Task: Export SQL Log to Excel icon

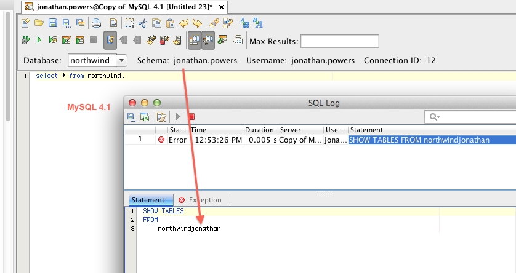Action: (x=145, y=117)
